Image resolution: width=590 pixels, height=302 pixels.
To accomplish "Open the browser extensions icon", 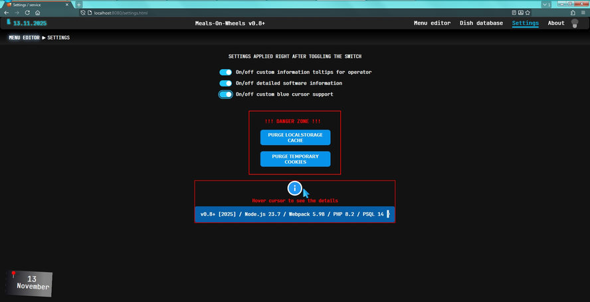I will [573, 13].
